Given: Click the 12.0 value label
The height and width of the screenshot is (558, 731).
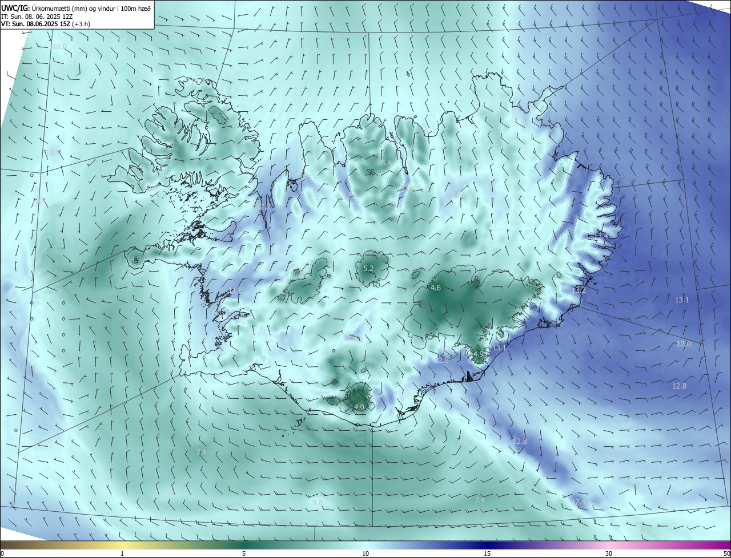Looking at the screenshot, I should pos(684,344).
